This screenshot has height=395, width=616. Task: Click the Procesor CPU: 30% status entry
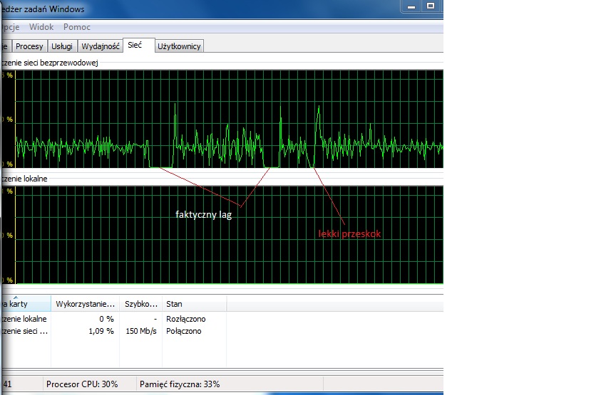click(82, 384)
